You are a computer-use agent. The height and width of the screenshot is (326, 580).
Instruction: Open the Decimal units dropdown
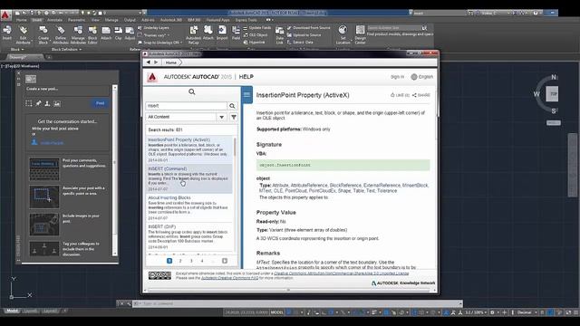point(527,312)
